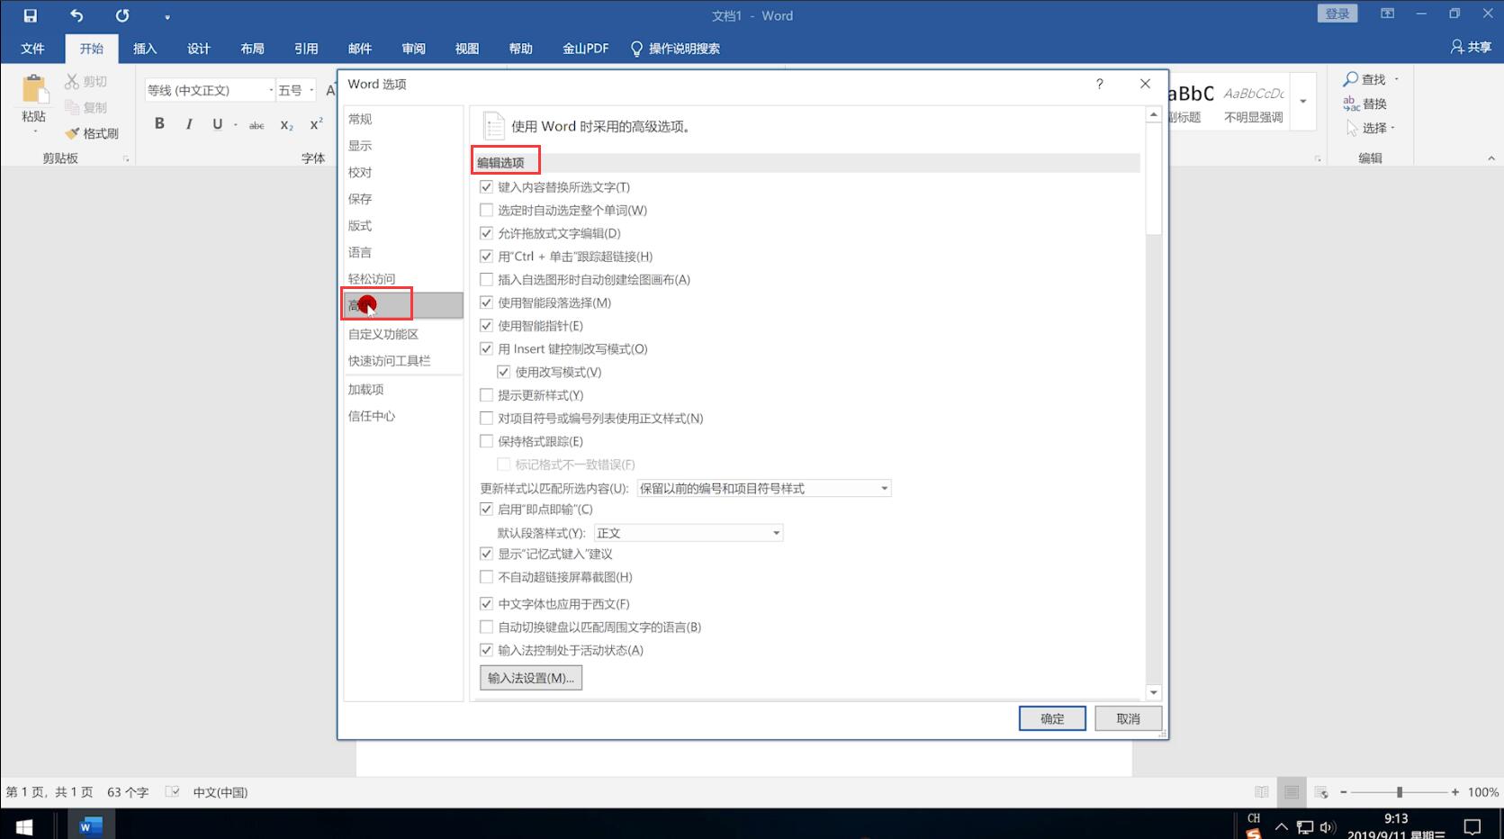This screenshot has width=1504, height=839.
Task: Toggle 使用改写模式 checkbox
Action: click(504, 372)
